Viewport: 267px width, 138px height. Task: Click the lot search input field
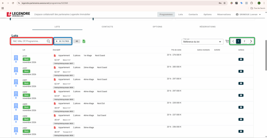tap(29, 41)
